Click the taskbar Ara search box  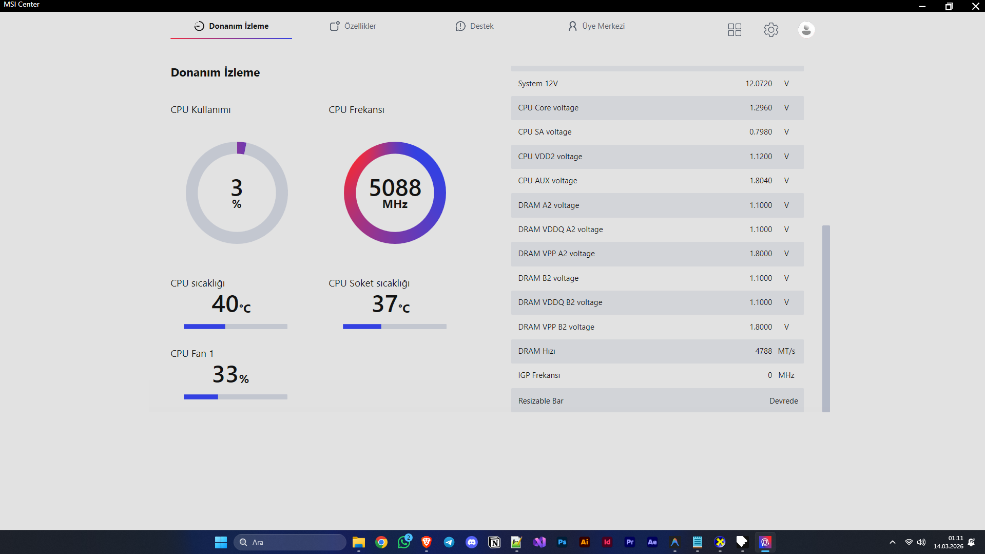point(290,542)
